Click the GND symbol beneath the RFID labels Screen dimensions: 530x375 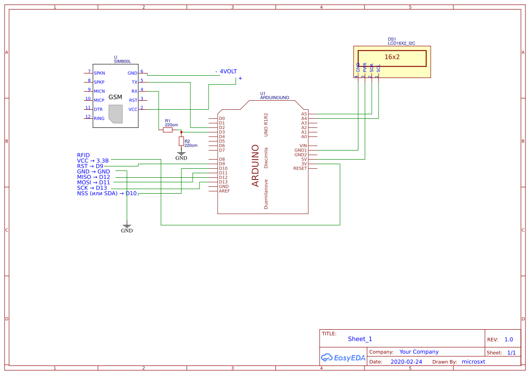(x=126, y=227)
